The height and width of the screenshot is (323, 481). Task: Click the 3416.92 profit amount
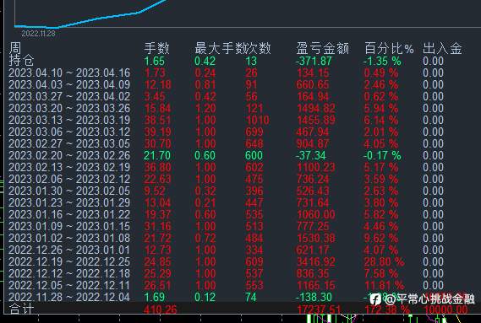click(315, 261)
